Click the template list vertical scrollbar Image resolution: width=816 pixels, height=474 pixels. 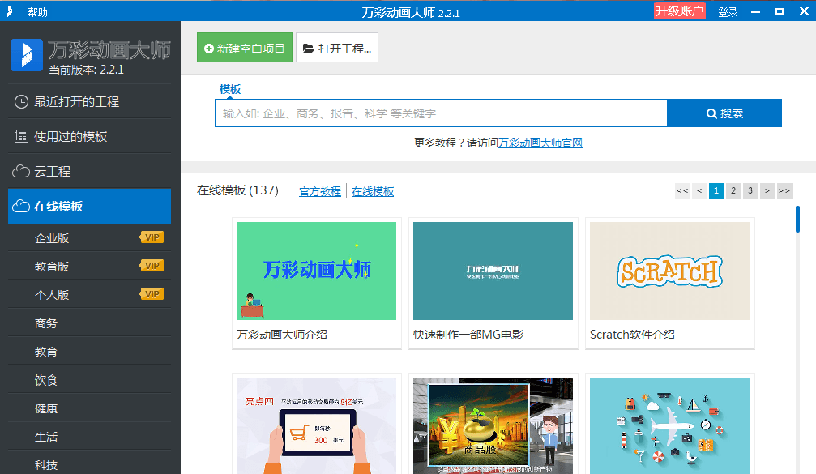coord(797,219)
